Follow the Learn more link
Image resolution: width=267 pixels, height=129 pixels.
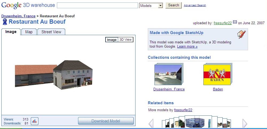point(187,47)
